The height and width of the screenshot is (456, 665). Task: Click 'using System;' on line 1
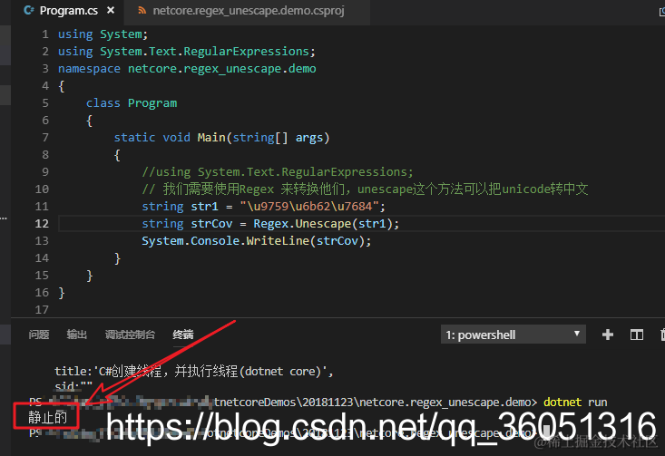(103, 34)
